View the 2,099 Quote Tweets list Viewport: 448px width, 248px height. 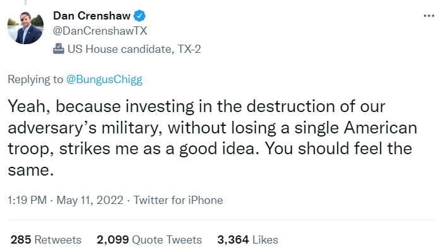coord(149,240)
